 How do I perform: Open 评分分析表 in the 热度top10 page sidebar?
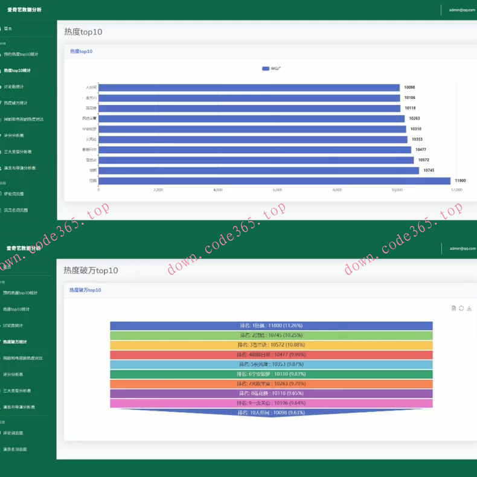(x=14, y=135)
